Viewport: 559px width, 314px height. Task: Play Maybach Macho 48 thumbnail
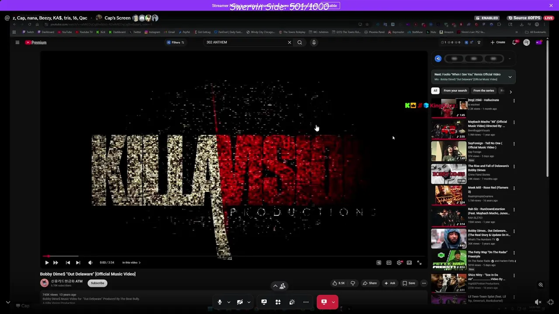click(x=449, y=130)
